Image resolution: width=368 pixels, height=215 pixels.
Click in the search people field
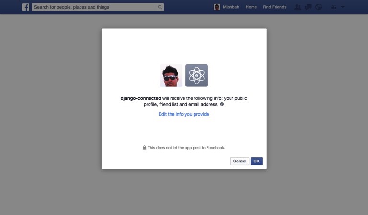coord(94,7)
